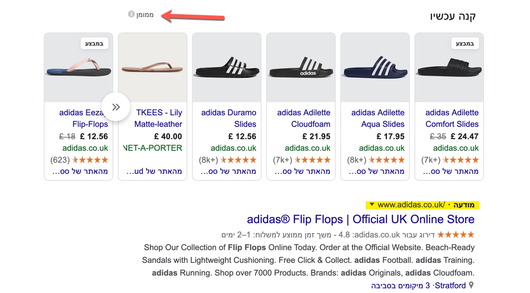This screenshot has height=293, width=530.
Task: Open the ad URL dropdown arrow
Action: coord(372,205)
